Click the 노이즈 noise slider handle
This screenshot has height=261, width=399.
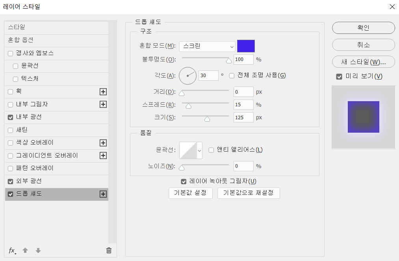(182, 167)
